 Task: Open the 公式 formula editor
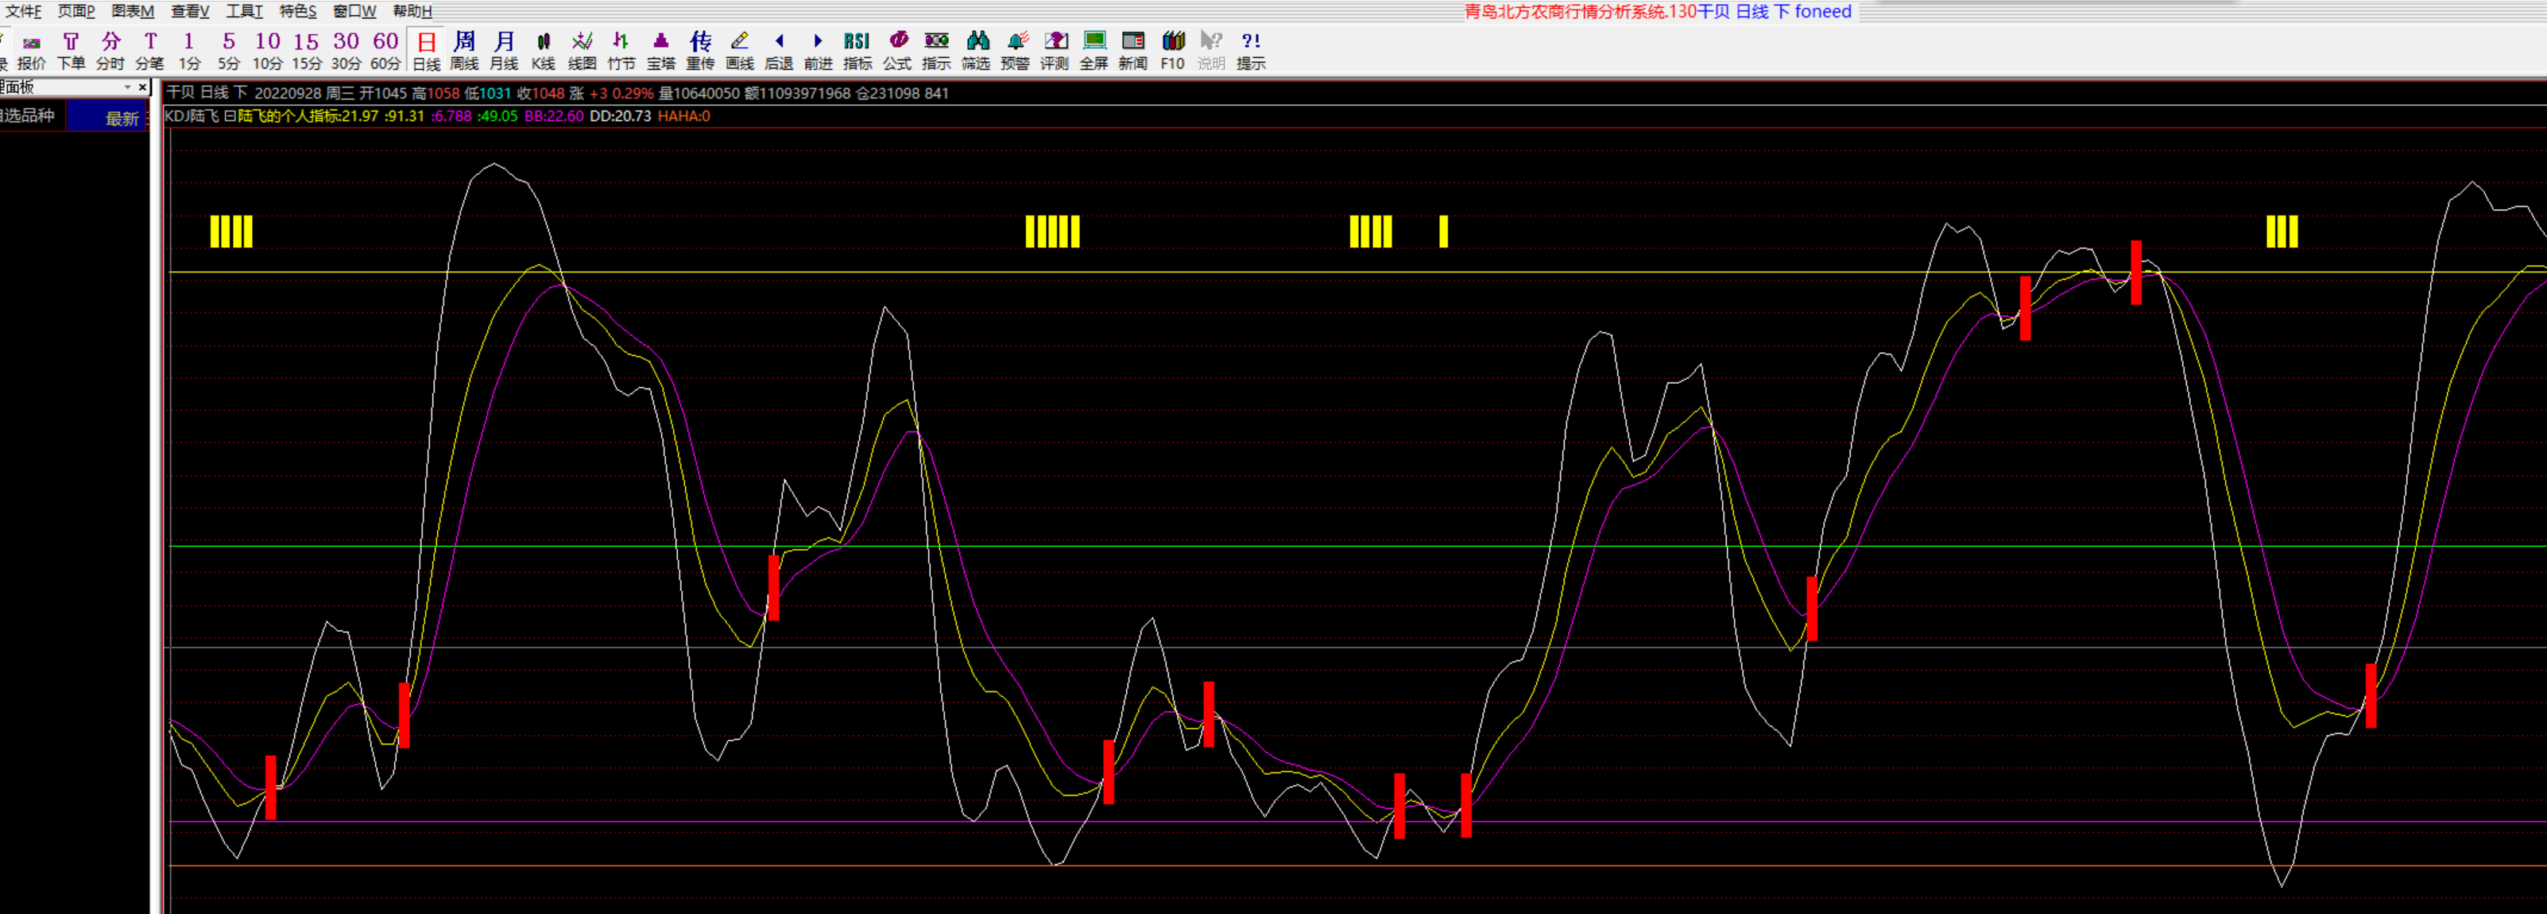click(896, 52)
